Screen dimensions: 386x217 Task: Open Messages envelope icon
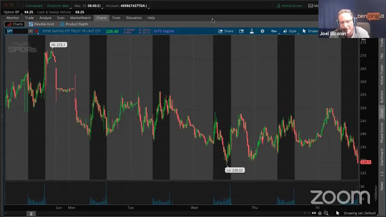[x=311, y=6]
